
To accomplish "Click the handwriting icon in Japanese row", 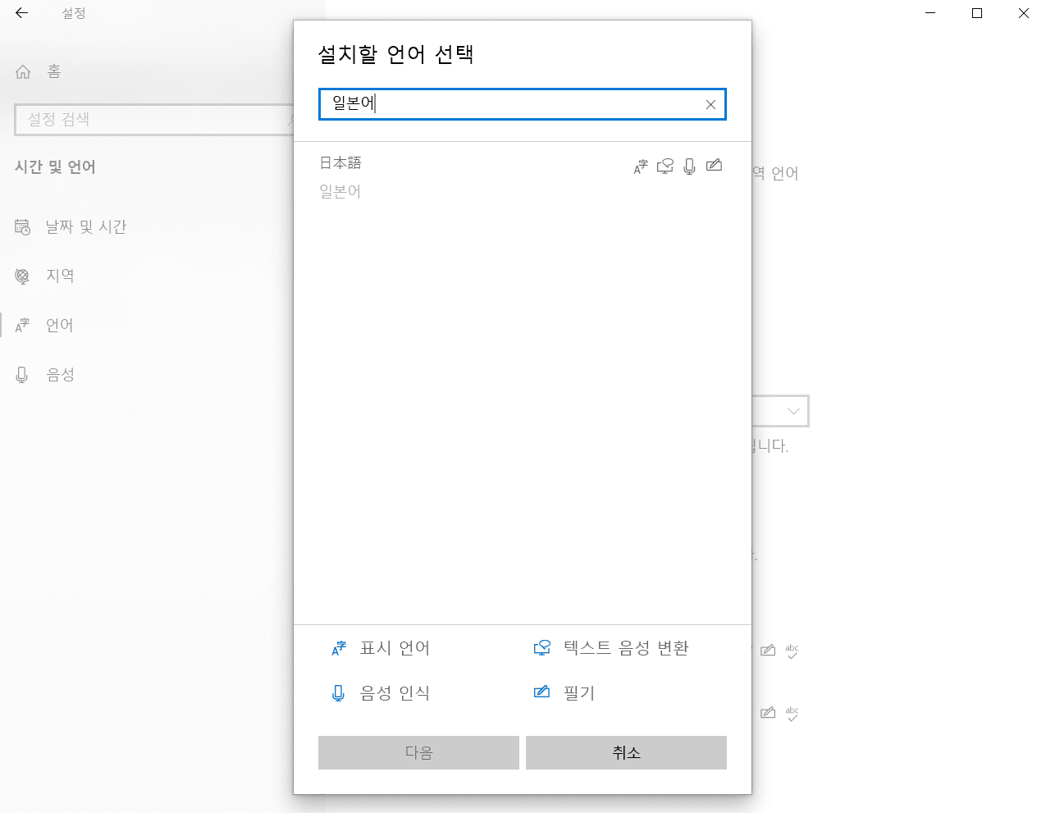I will [x=714, y=166].
